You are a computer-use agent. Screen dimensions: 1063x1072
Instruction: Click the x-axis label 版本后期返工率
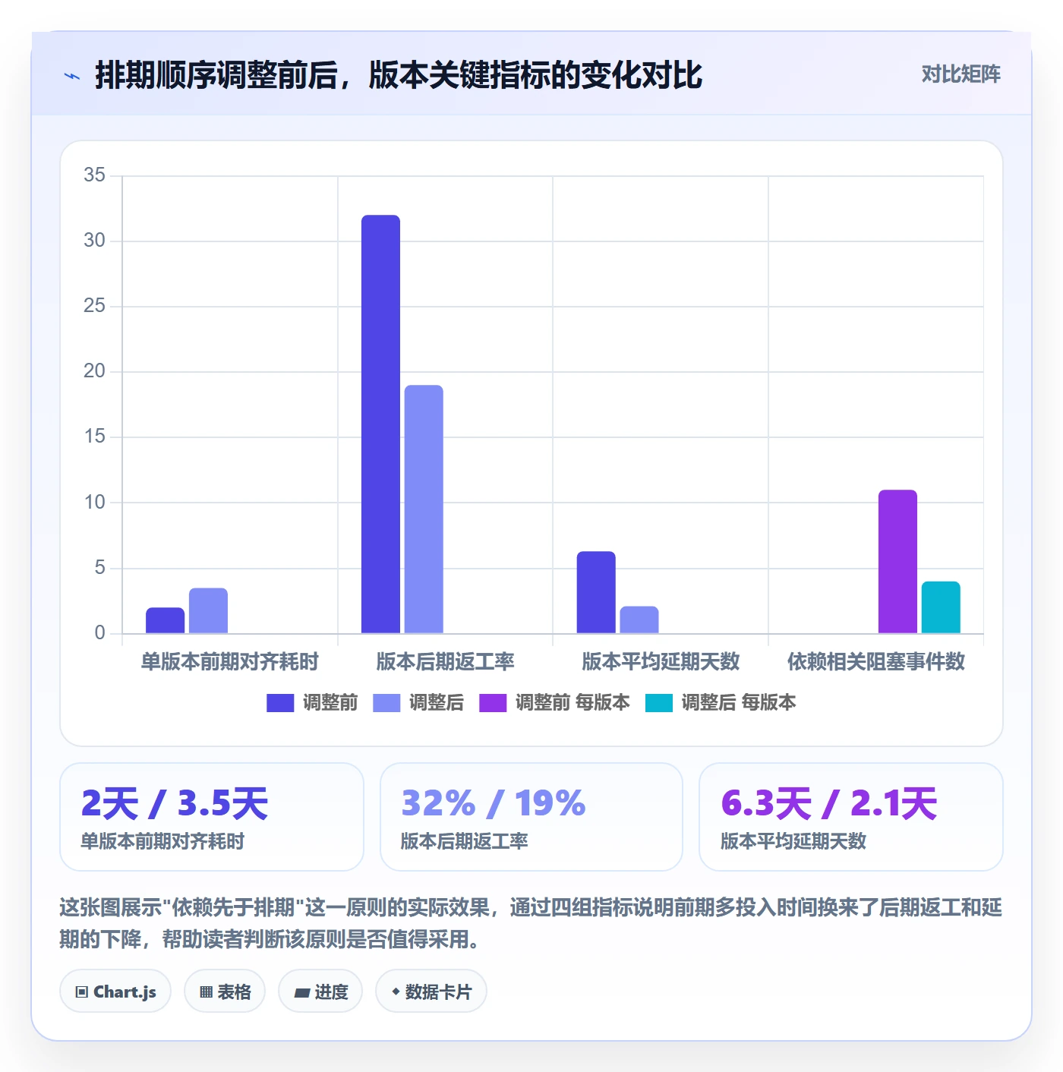(x=445, y=662)
